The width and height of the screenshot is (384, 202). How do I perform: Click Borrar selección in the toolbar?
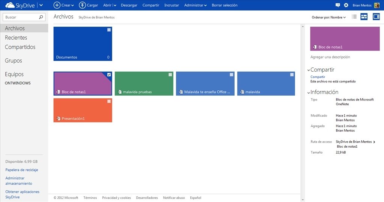click(x=224, y=5)
